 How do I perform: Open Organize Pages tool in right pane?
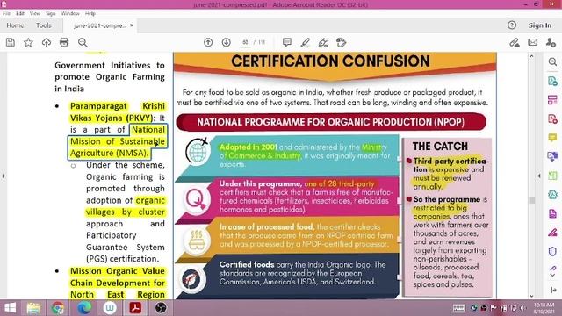(x=552, y=100)
